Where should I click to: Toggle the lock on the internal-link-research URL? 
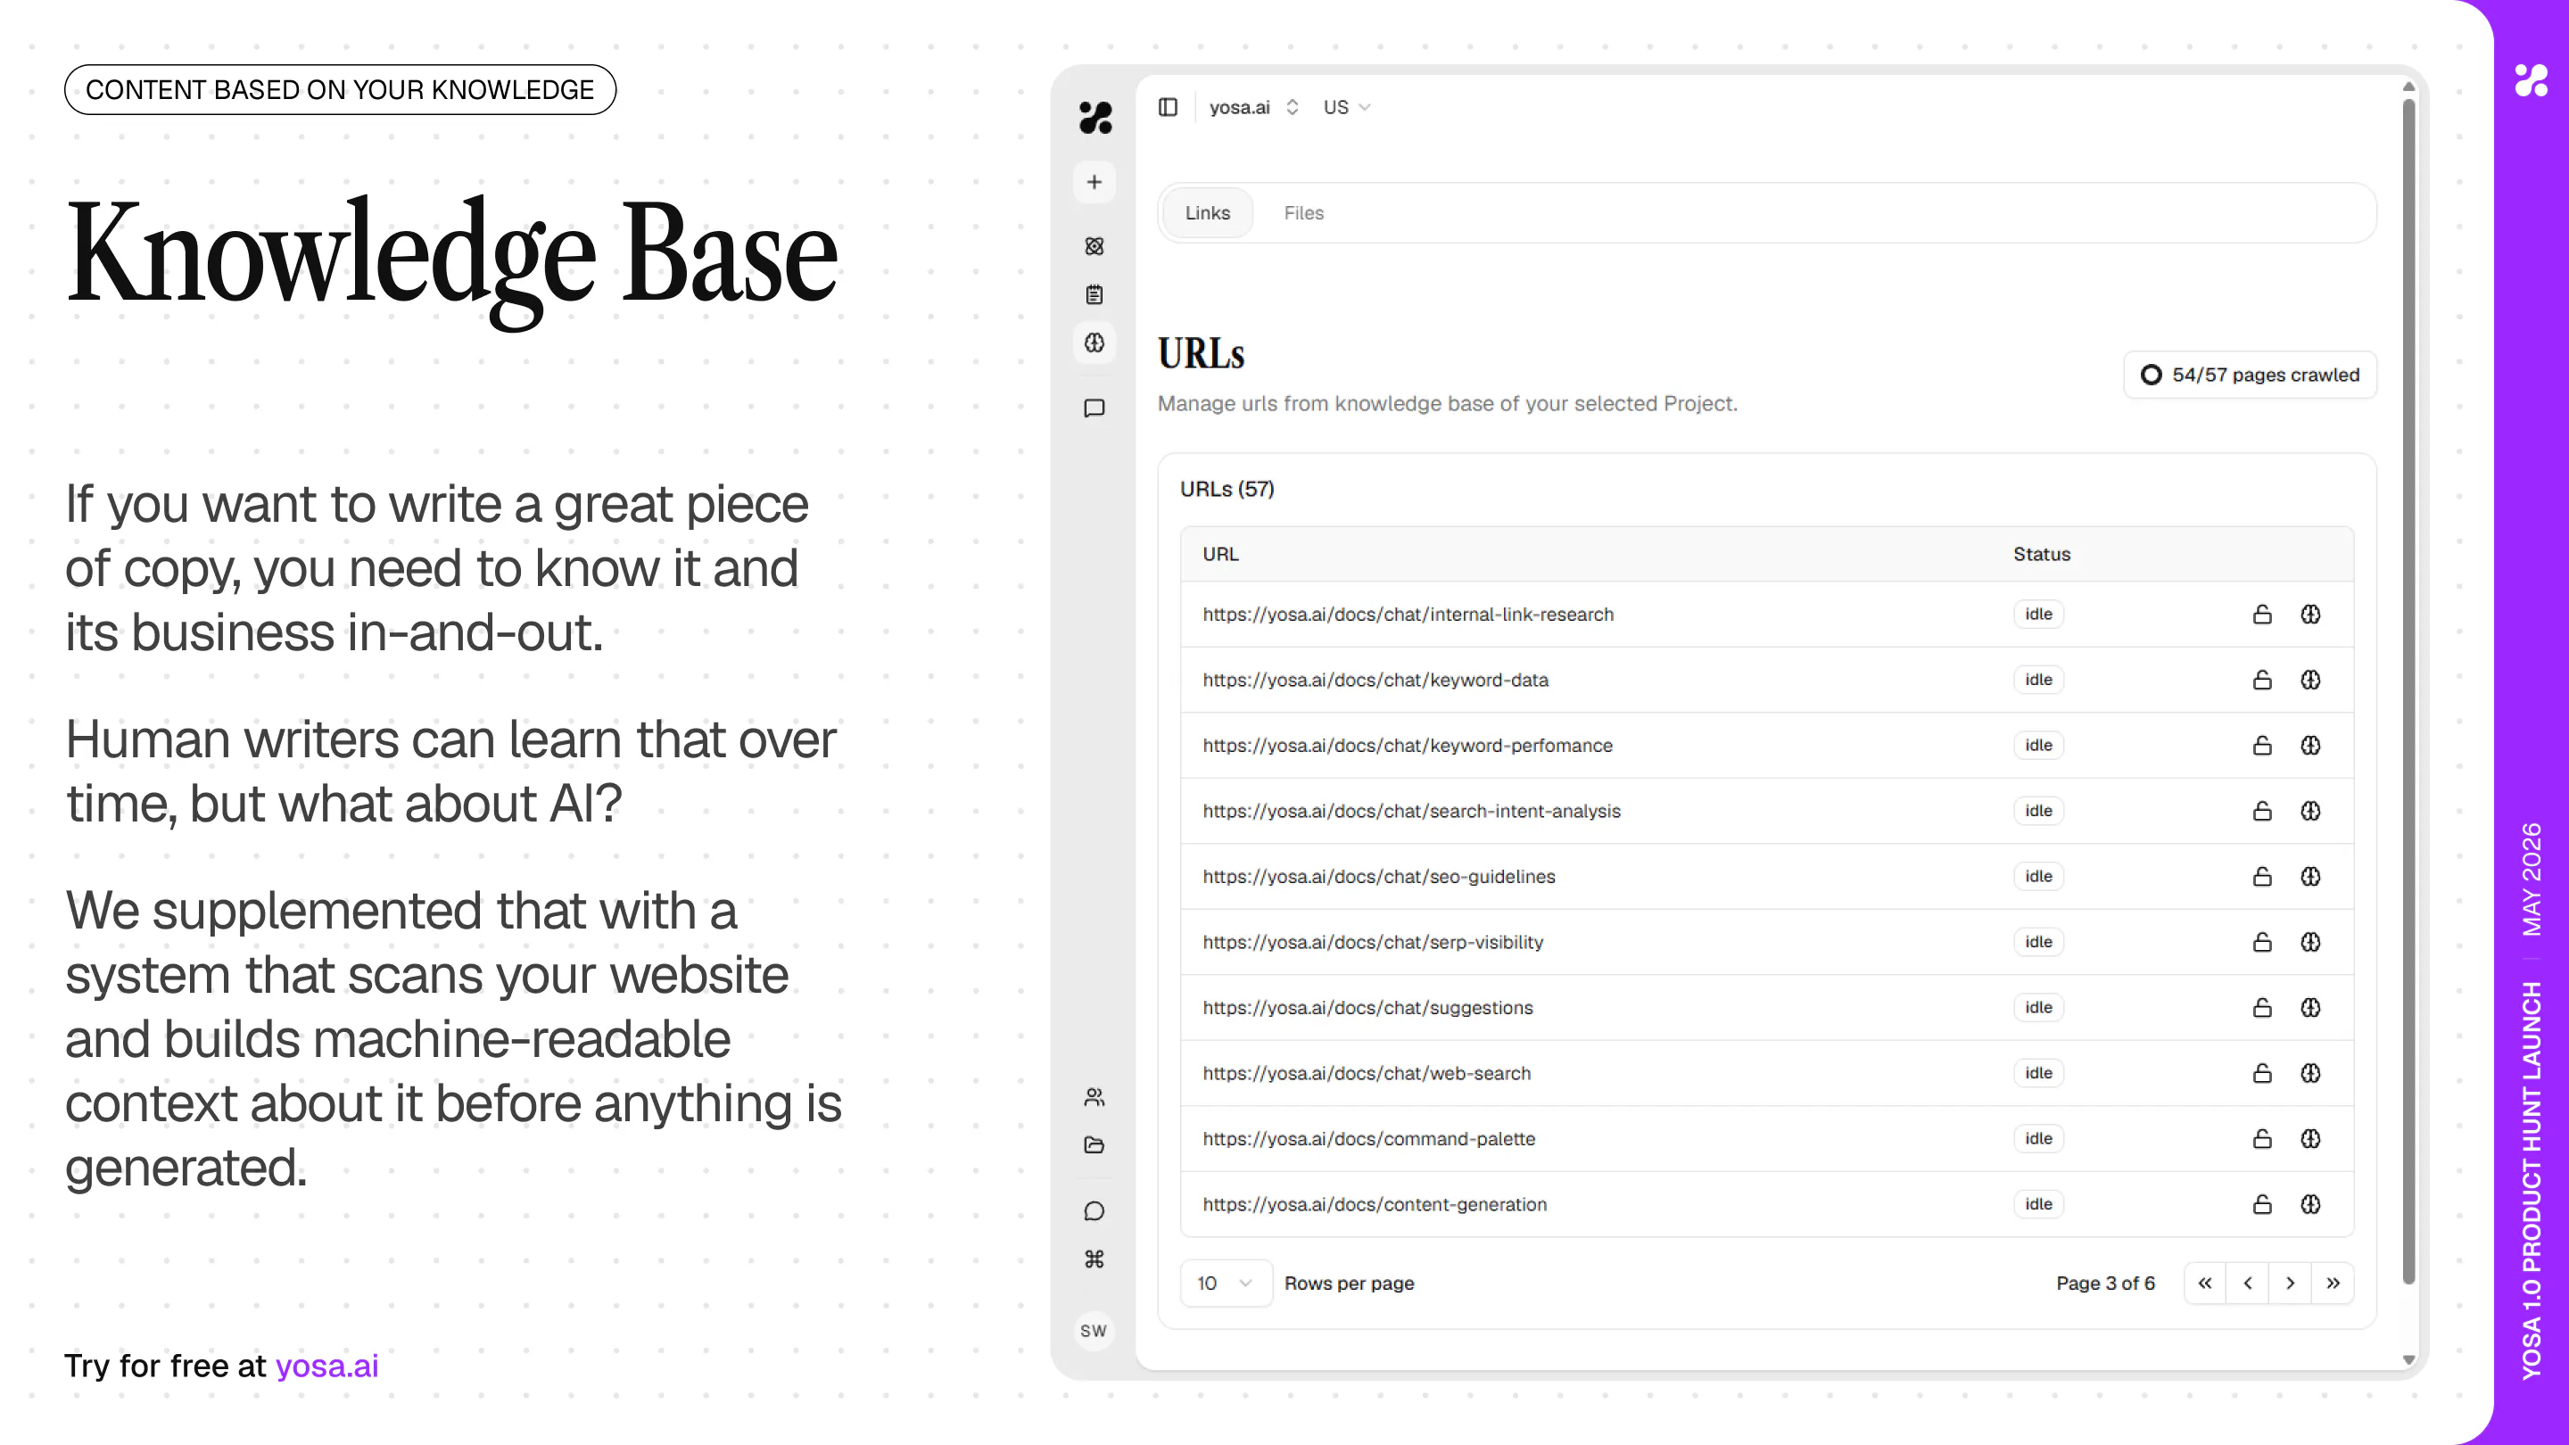tap(2262, 615)
